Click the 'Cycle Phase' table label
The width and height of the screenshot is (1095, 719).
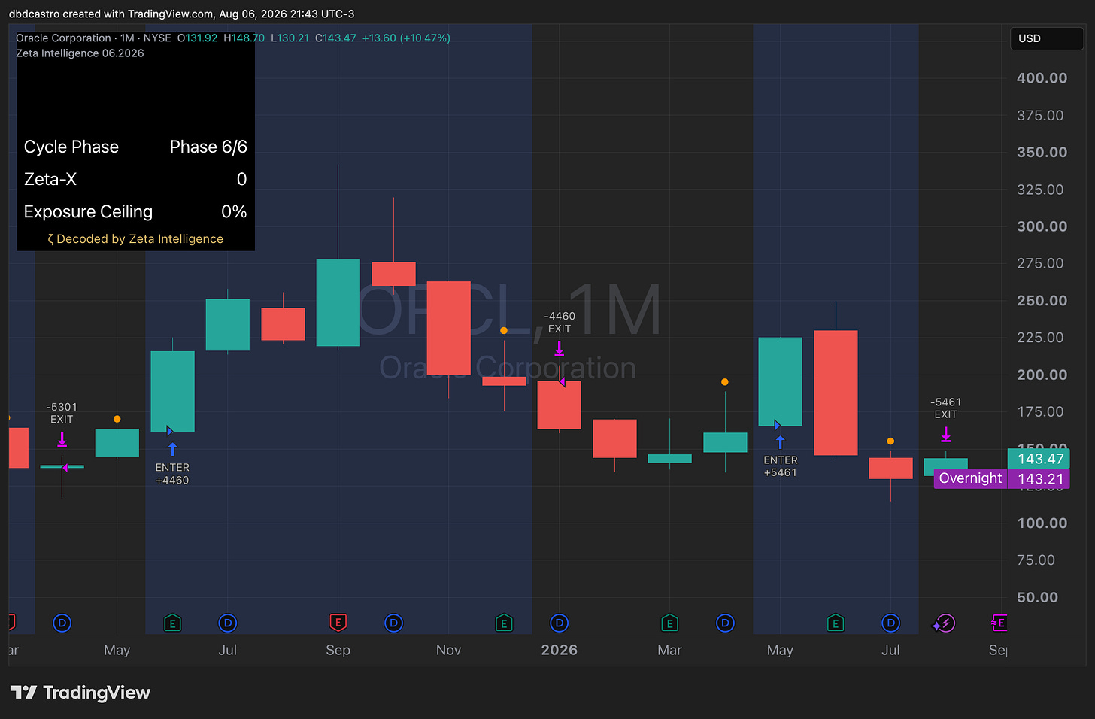(71, 147)
